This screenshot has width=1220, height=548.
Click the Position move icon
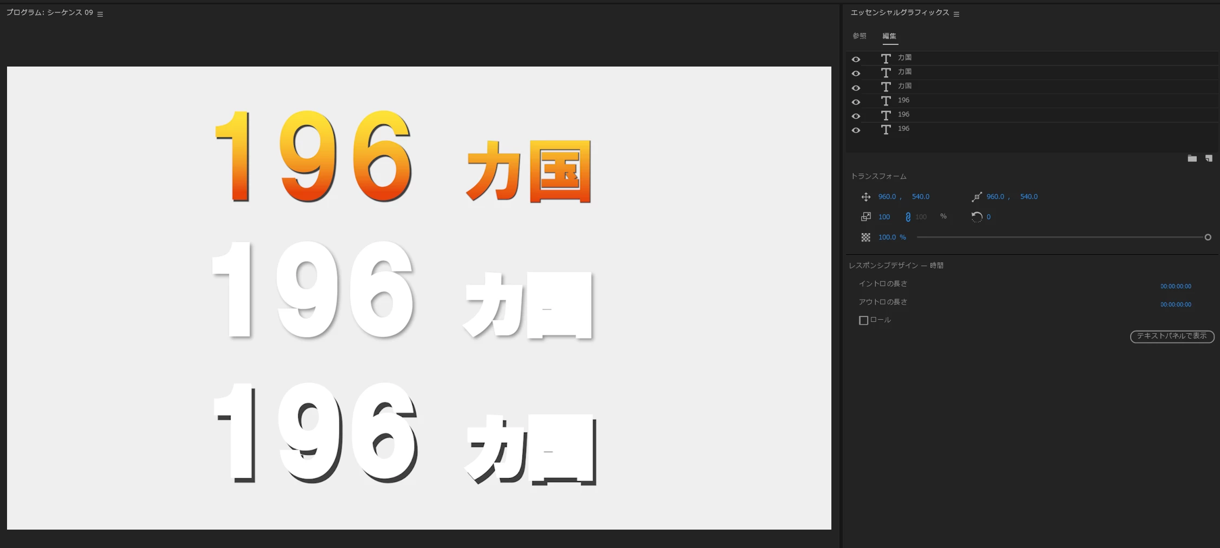coord(866,197)
